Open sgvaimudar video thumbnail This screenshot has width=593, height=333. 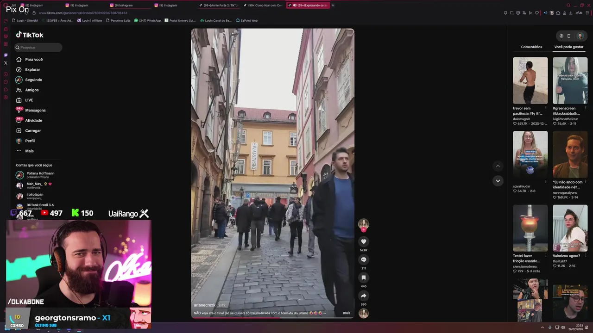[x=530, y=154]
